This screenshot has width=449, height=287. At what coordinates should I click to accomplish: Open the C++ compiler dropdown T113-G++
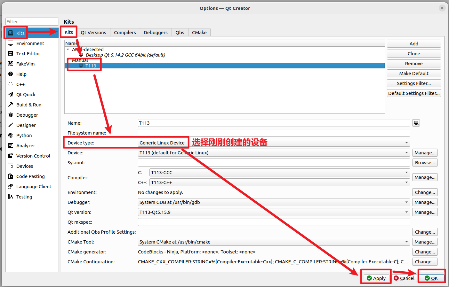click(280, 182)
